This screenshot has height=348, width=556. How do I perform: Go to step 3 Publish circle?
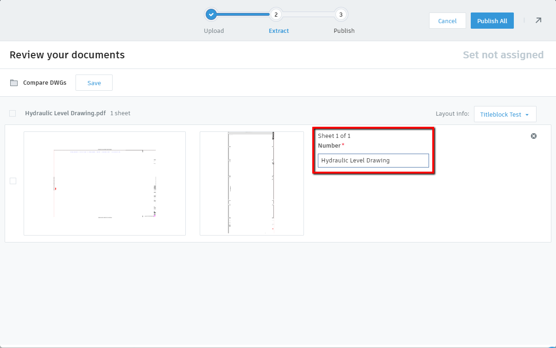(x=341, y=14)
